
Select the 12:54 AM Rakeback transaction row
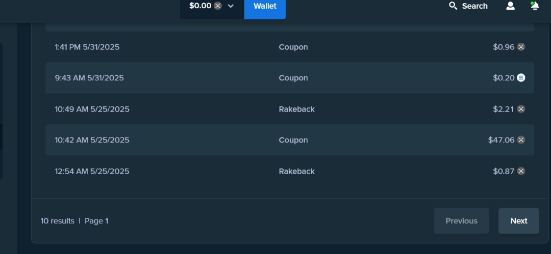[x=290, y=171]
